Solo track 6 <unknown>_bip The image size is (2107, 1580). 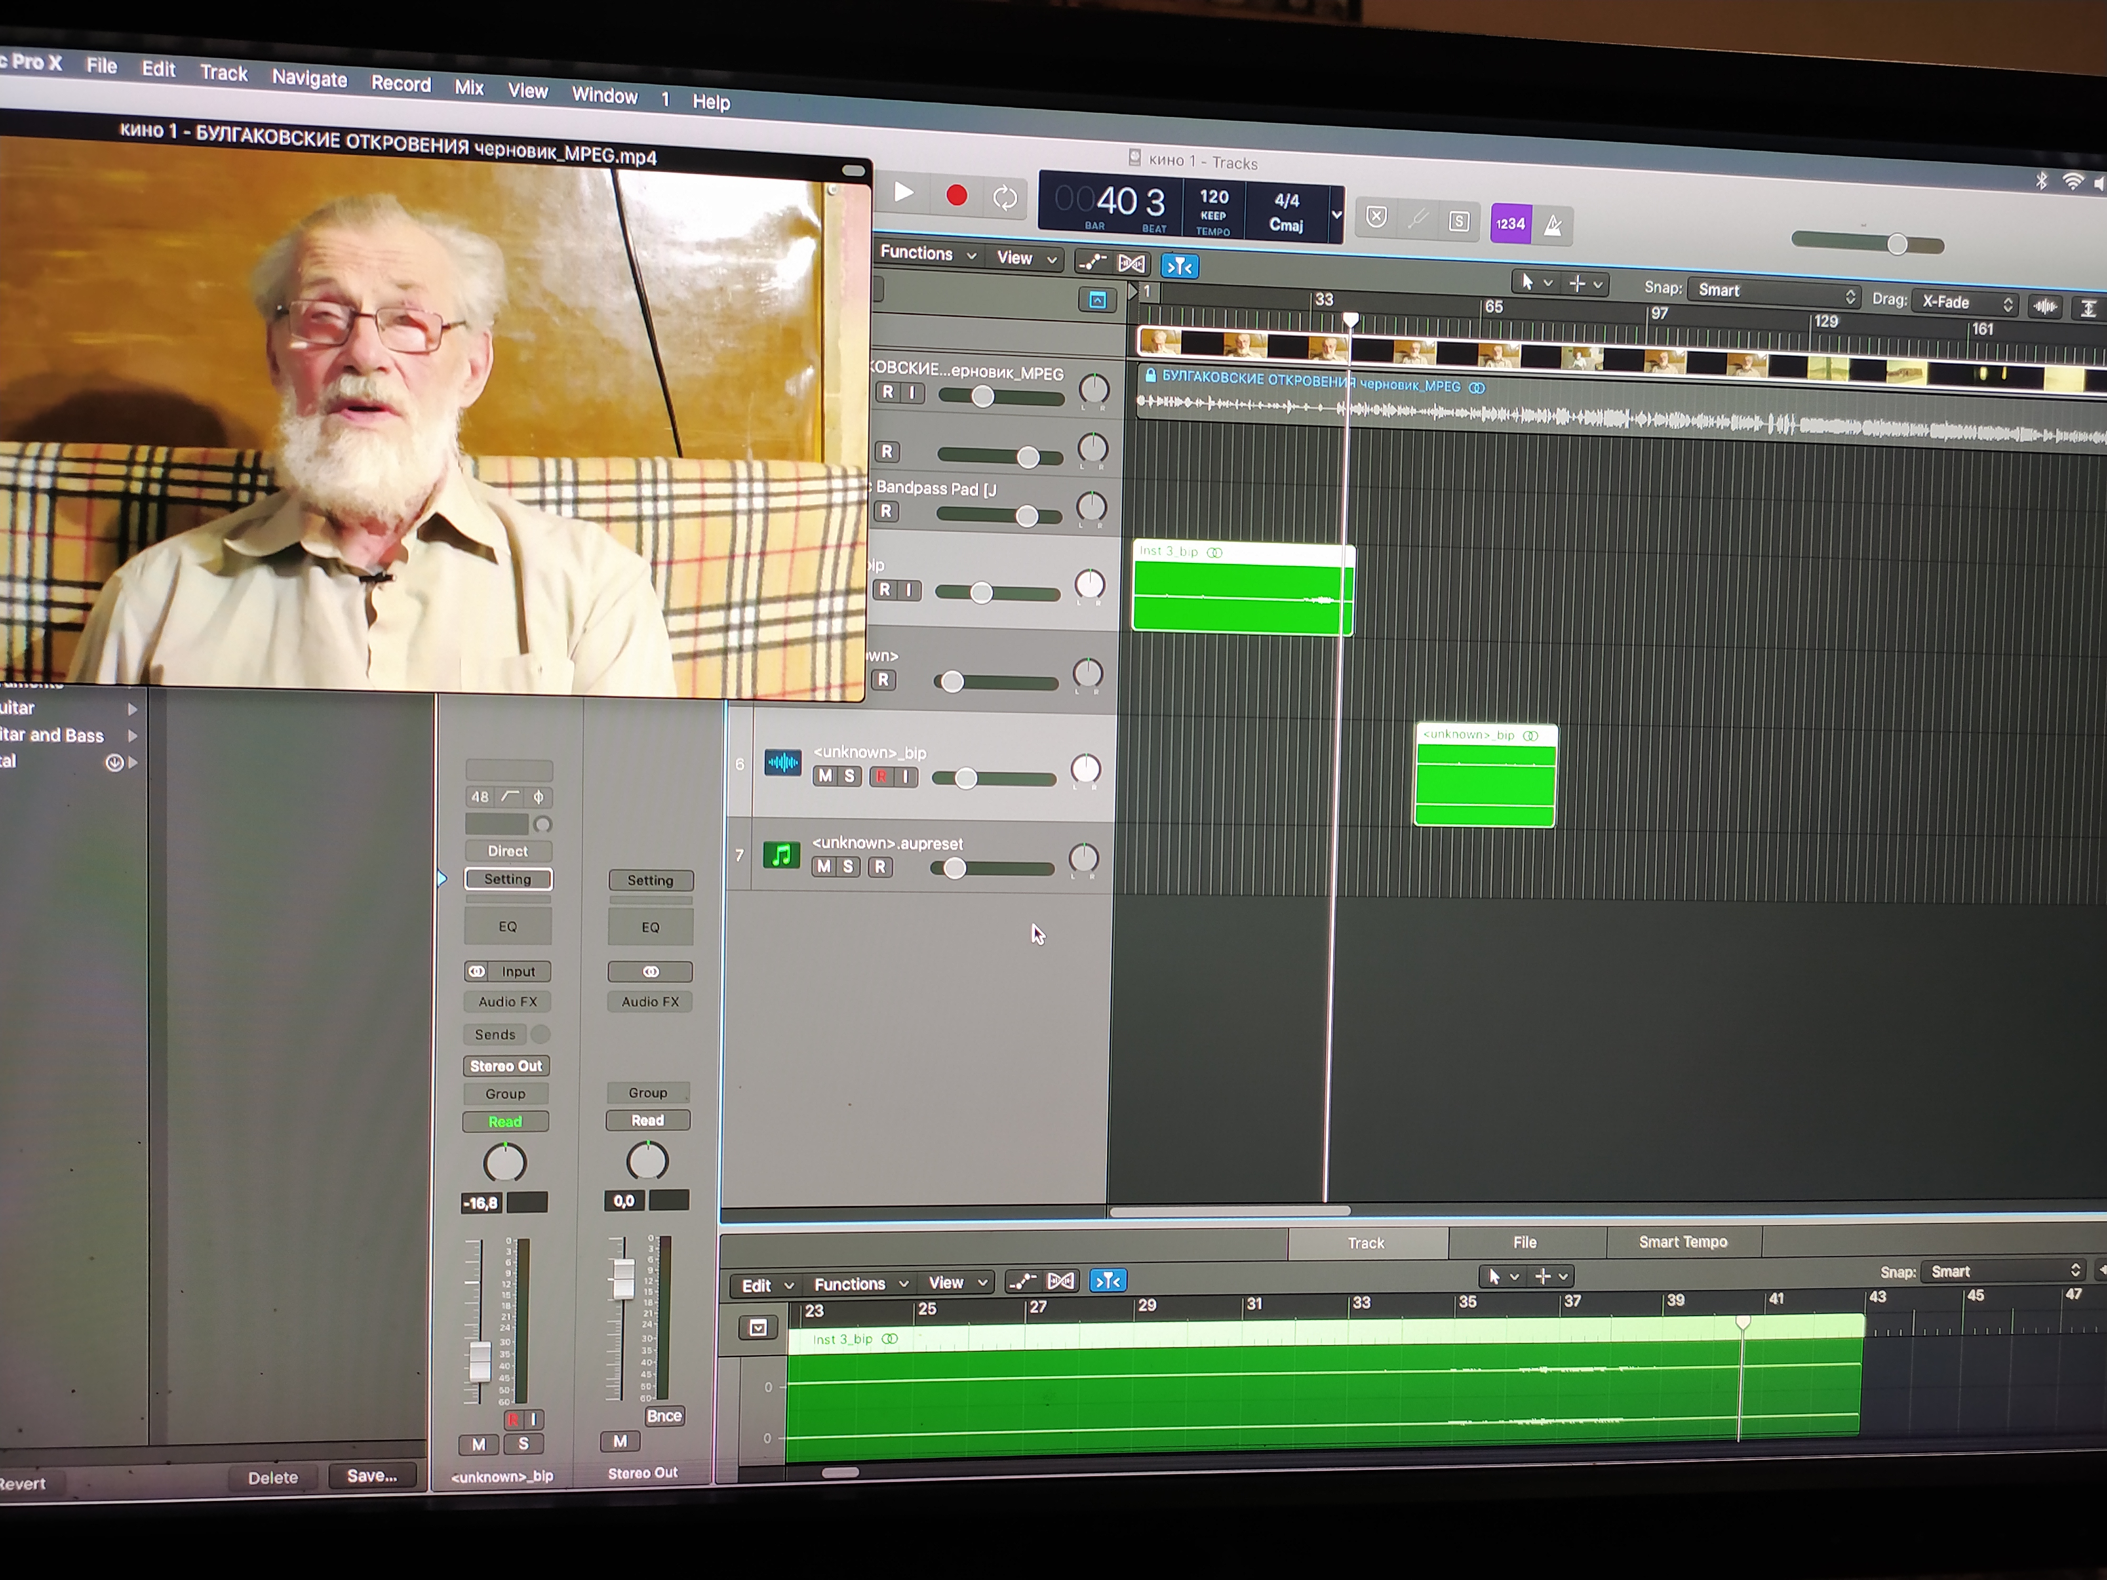(849, 776)
